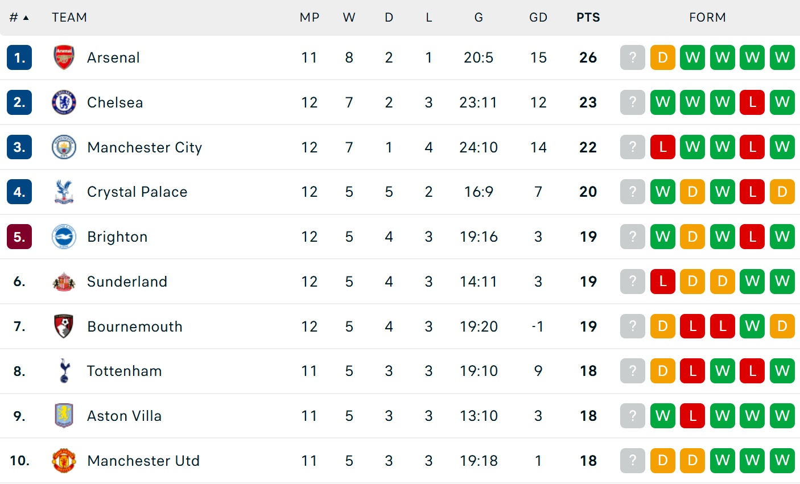Click the Bournemouth club crest icon
The height and width of the screenshot is (484, 800).
(64, 326)
